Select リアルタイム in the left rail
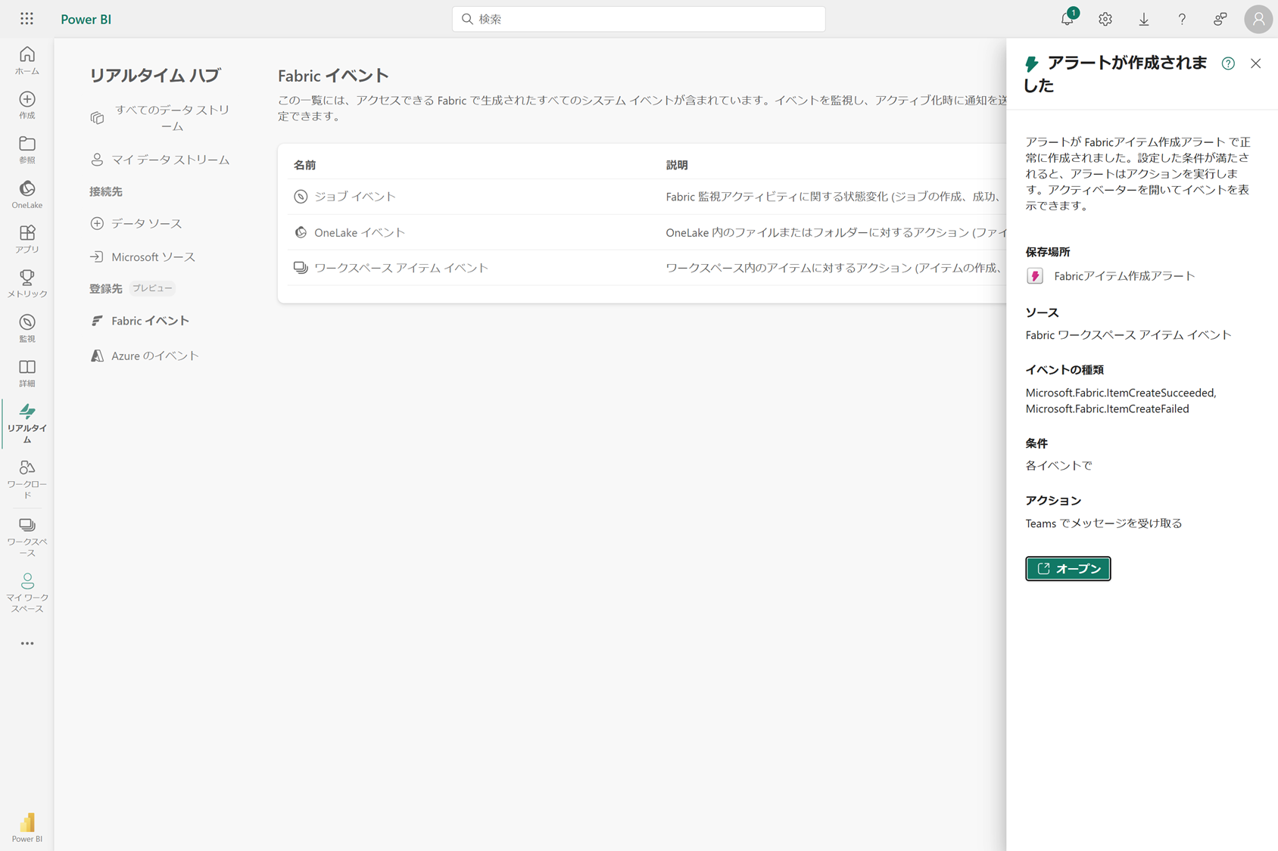Screen dimensions: 1278x851 (27, 423)
